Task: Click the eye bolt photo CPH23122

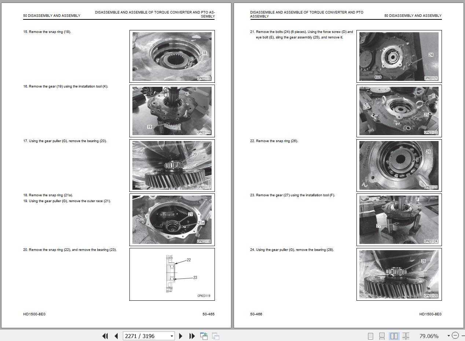Action: click(x=399, y=111)
